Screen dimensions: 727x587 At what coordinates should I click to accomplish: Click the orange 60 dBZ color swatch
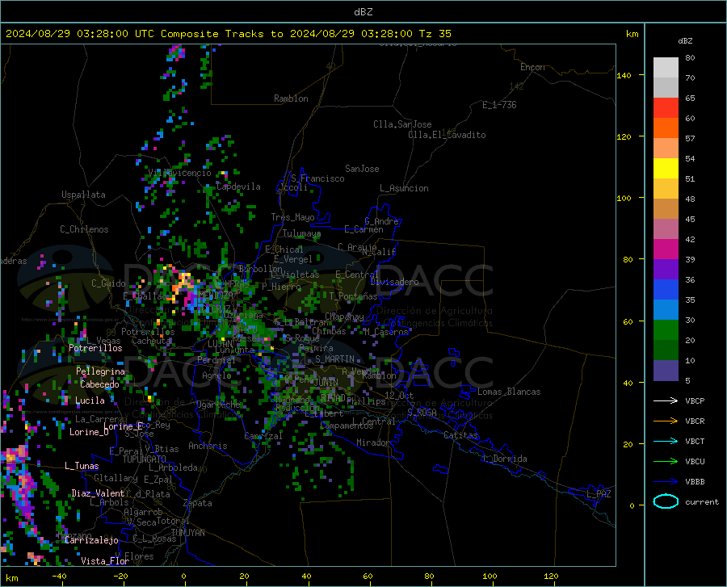666,128
